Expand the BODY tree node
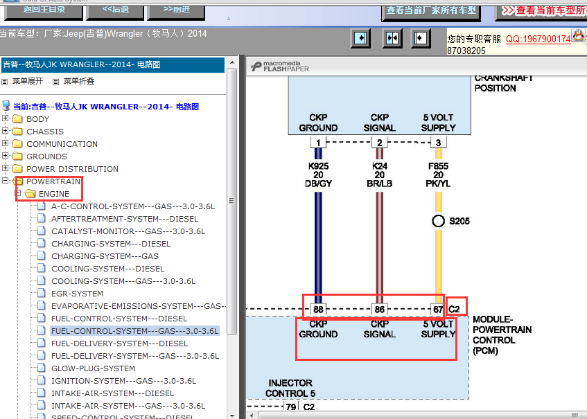The width and height of the screenshot is (587, 419). [5, 118]
